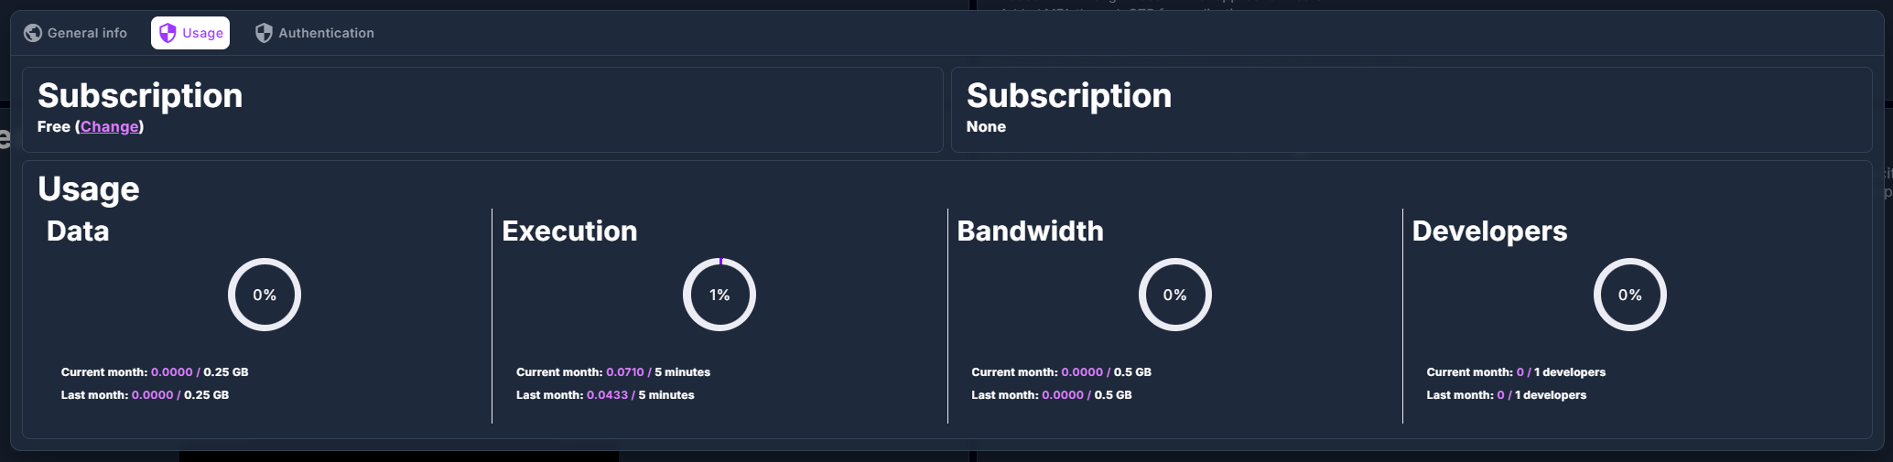Click the purple shield icon on the Usage tab
1893x462 pixels.
pos(168,33)
